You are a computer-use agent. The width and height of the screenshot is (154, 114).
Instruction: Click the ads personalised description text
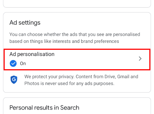(x=74, y=37)
